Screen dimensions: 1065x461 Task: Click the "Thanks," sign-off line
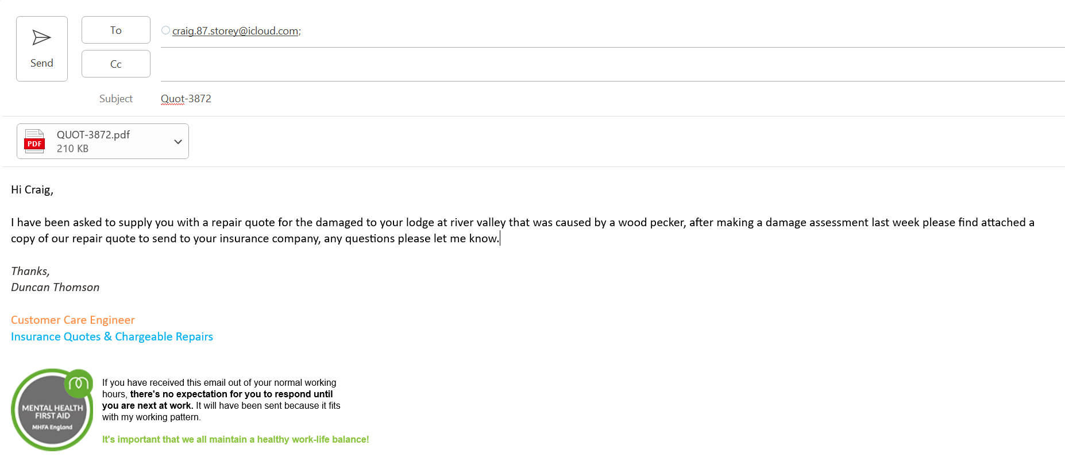click(x=30, y=272)
